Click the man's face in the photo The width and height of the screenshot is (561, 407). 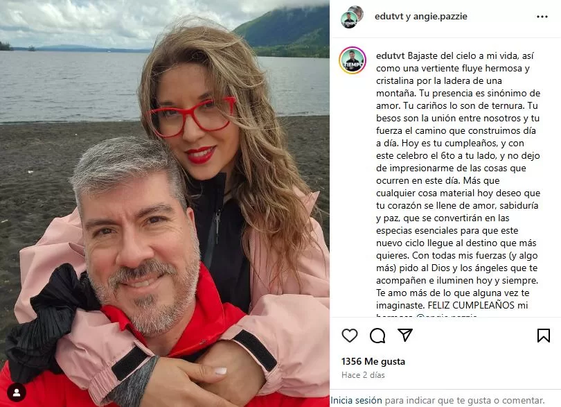point(139,251)
